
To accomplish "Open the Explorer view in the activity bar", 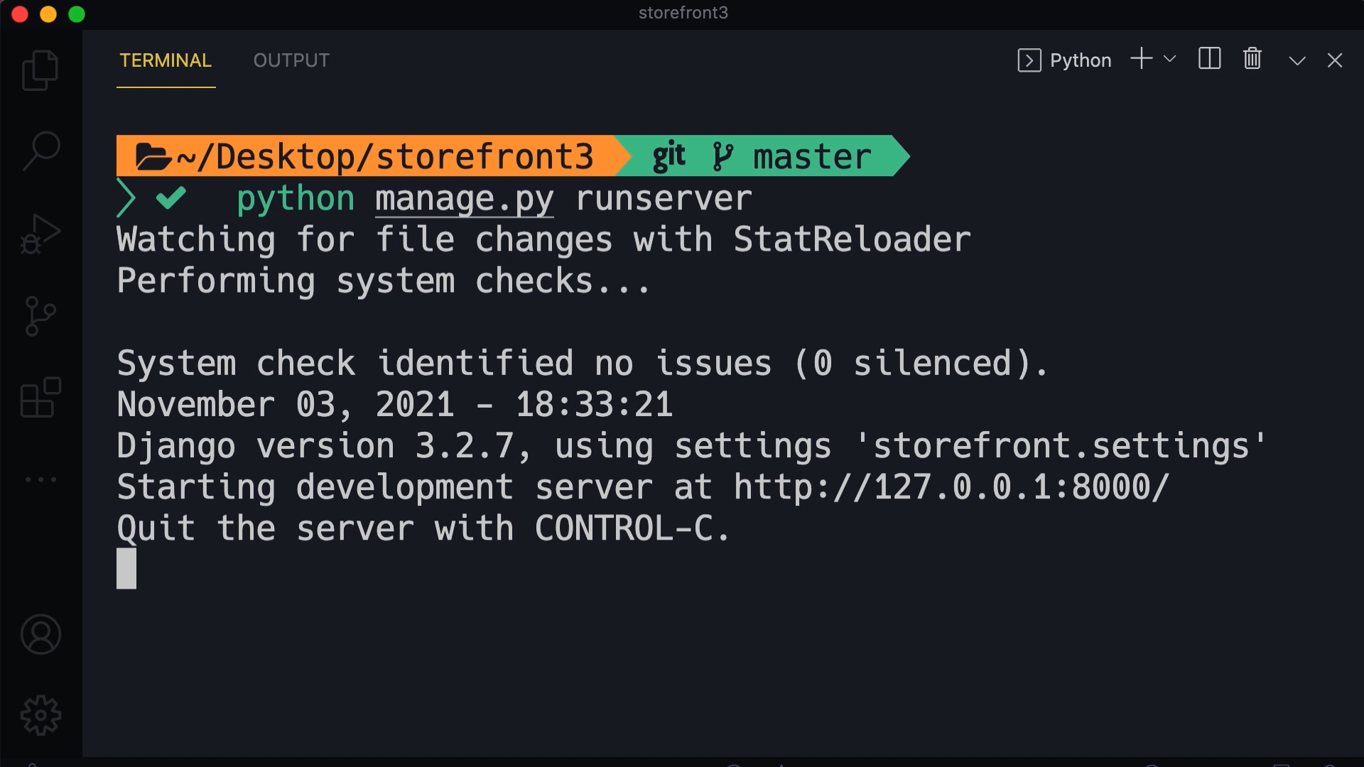I will coord(40,70).
